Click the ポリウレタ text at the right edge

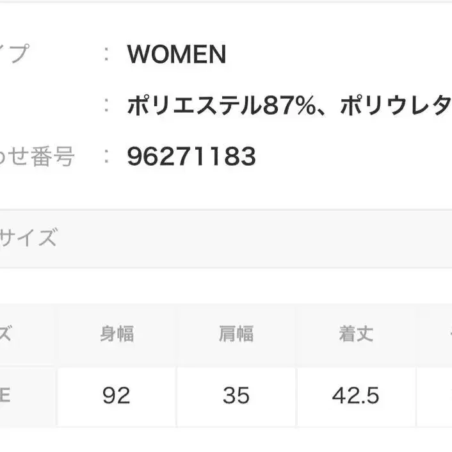(395, 106)
